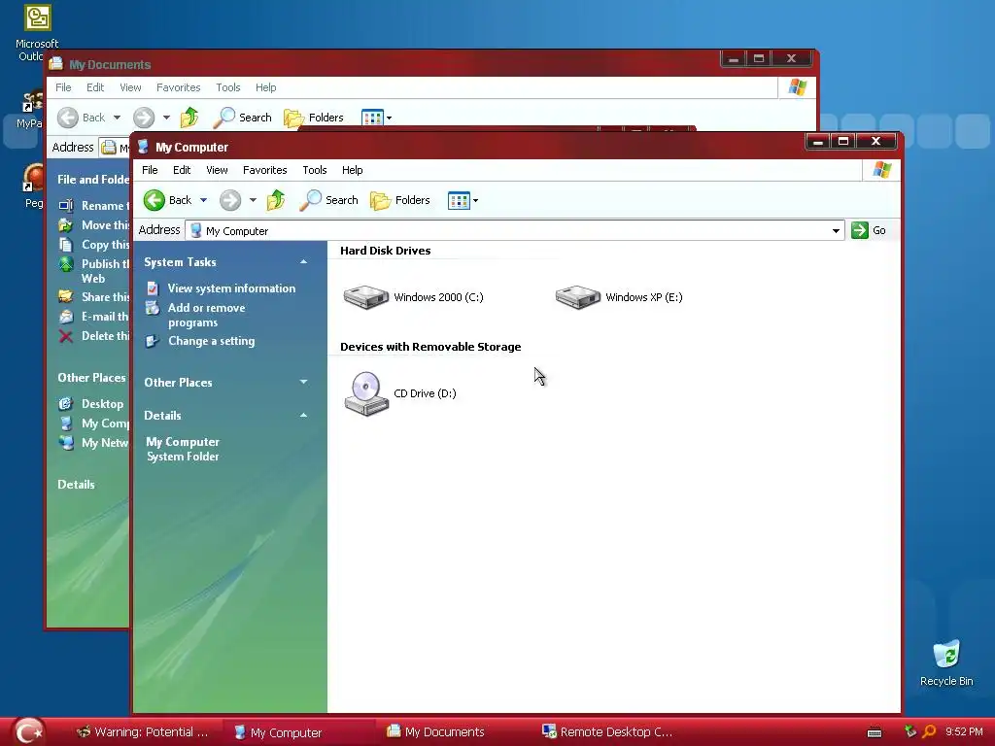
Task: Click the Desktop icon under Other Places
Action: (x=66, y=403)
